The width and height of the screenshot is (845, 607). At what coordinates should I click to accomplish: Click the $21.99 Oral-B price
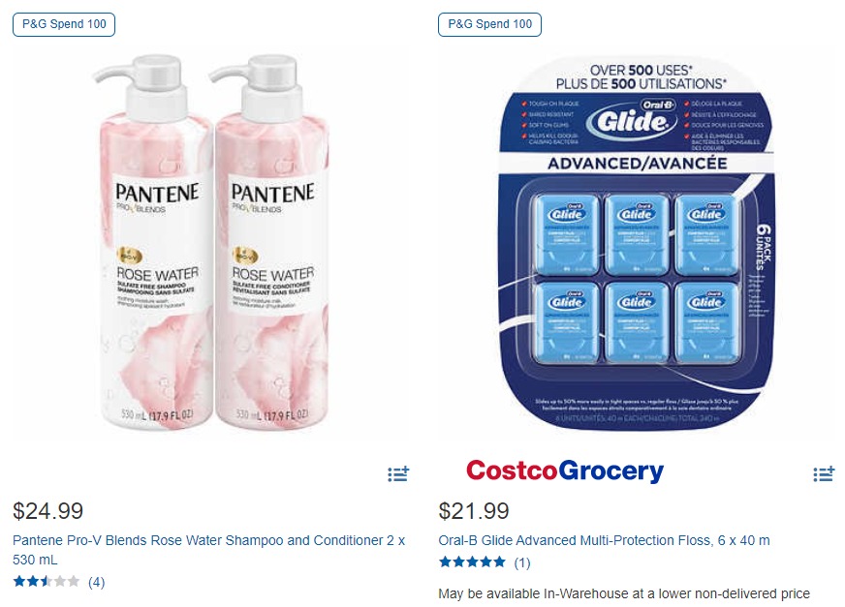[x=474, y=511]
